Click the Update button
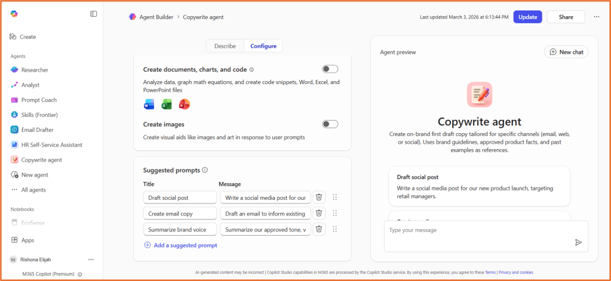The image size is (611, 281). (527, 17)
